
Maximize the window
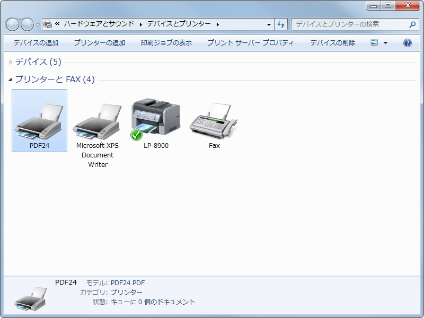pyautogui.click(x=388, y=5)
